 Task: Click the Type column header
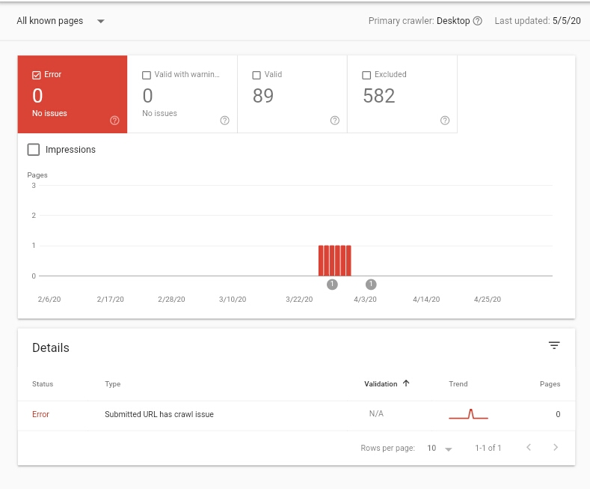coord(112,384)
